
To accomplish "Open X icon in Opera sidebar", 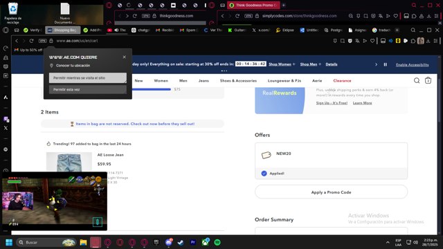I will point(6,128).
